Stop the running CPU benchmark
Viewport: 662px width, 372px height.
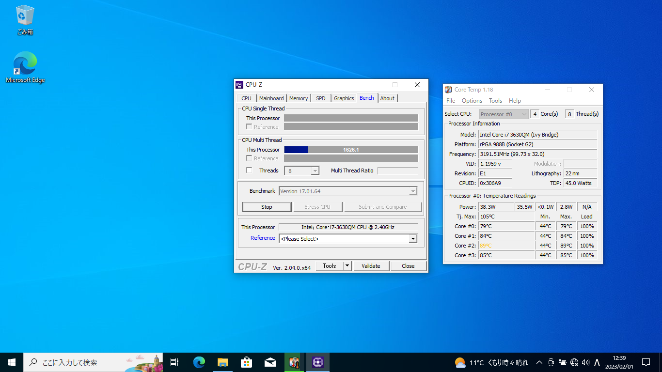click(267, 207)
